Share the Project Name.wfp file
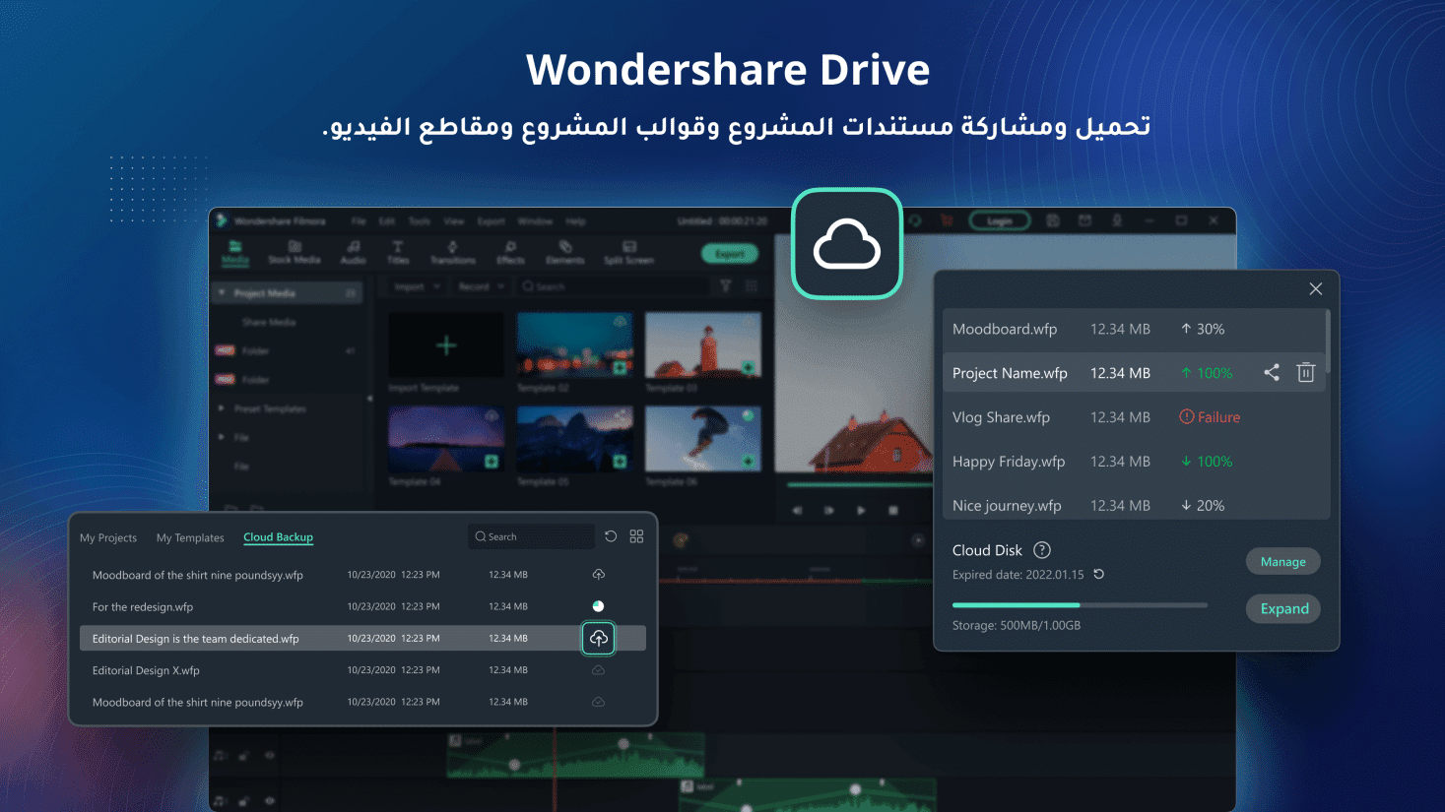Image resolution: width=1445 pixels, height=812 pixels. pos(1272,372)
